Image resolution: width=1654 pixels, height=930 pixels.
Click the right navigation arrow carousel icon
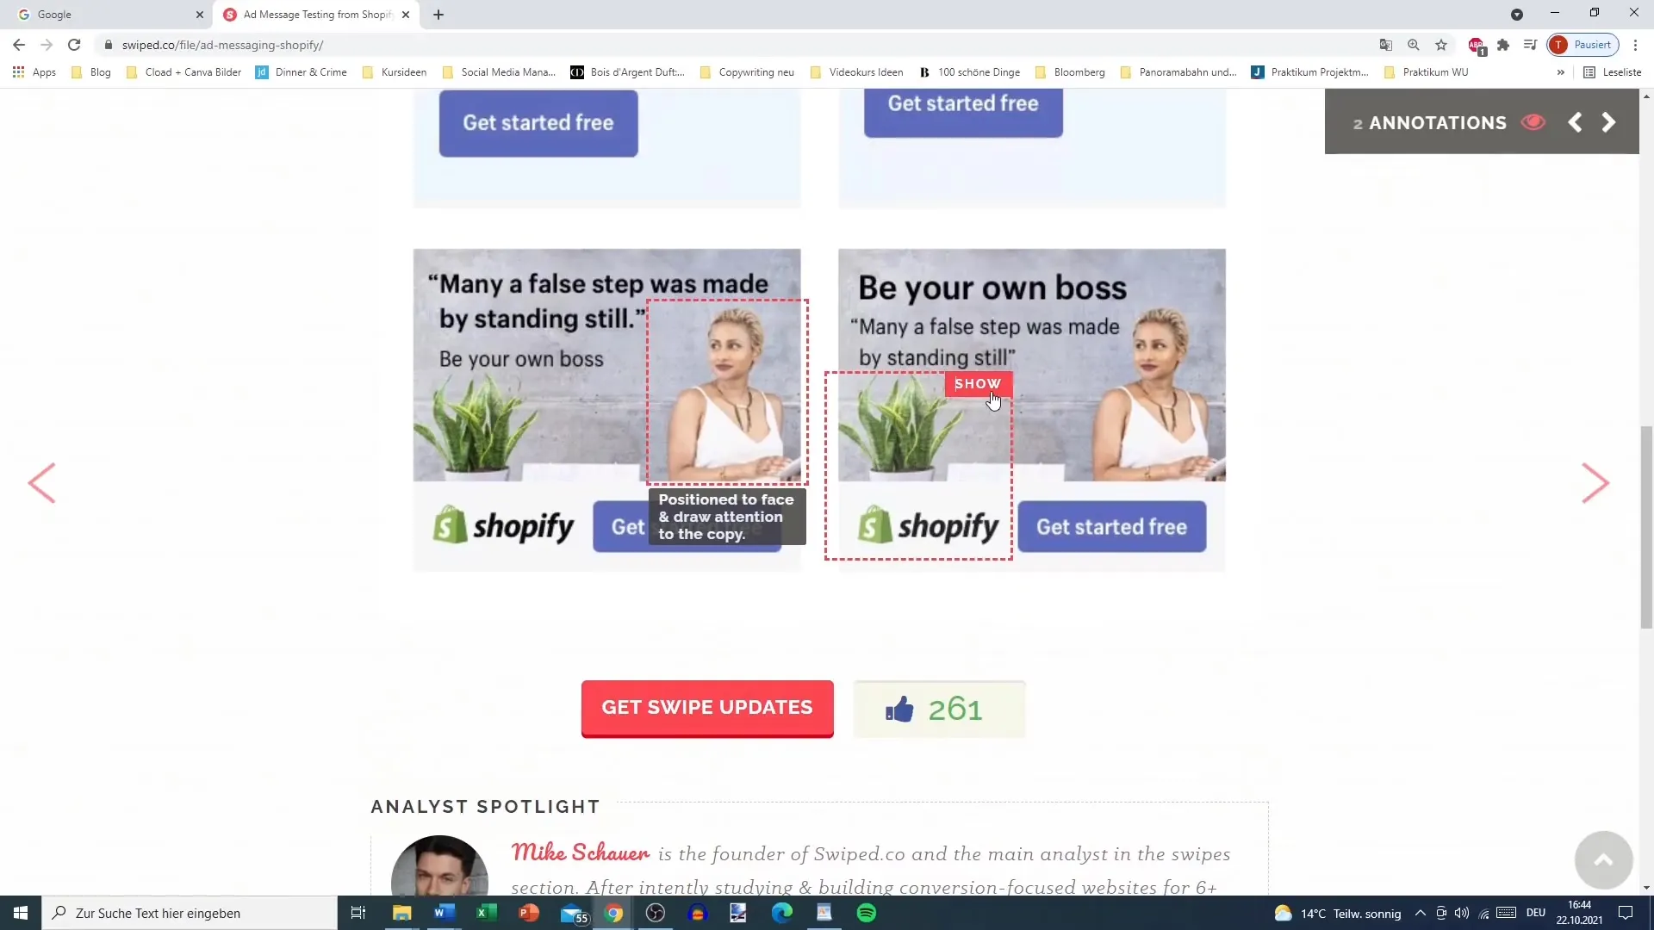(1596, 481)
